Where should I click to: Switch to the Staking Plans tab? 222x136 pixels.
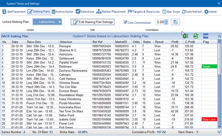click(39, 11)
